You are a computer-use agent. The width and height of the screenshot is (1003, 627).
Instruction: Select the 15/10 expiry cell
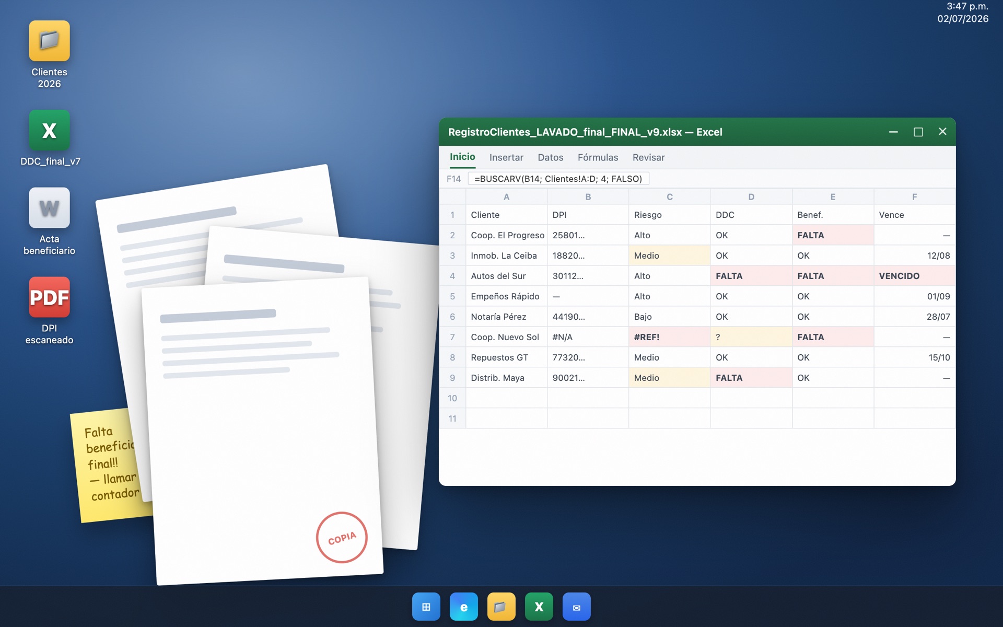914,357
